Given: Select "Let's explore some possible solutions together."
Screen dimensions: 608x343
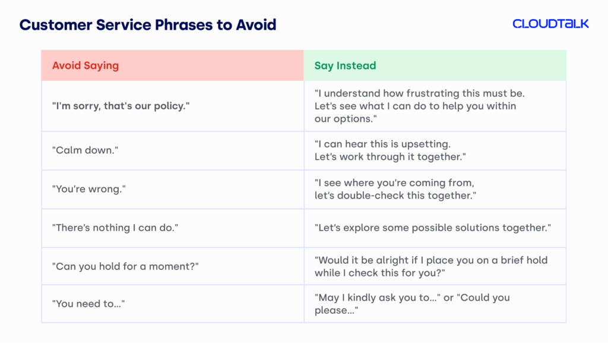Looking at the screenshot, I should coord(433,228).
